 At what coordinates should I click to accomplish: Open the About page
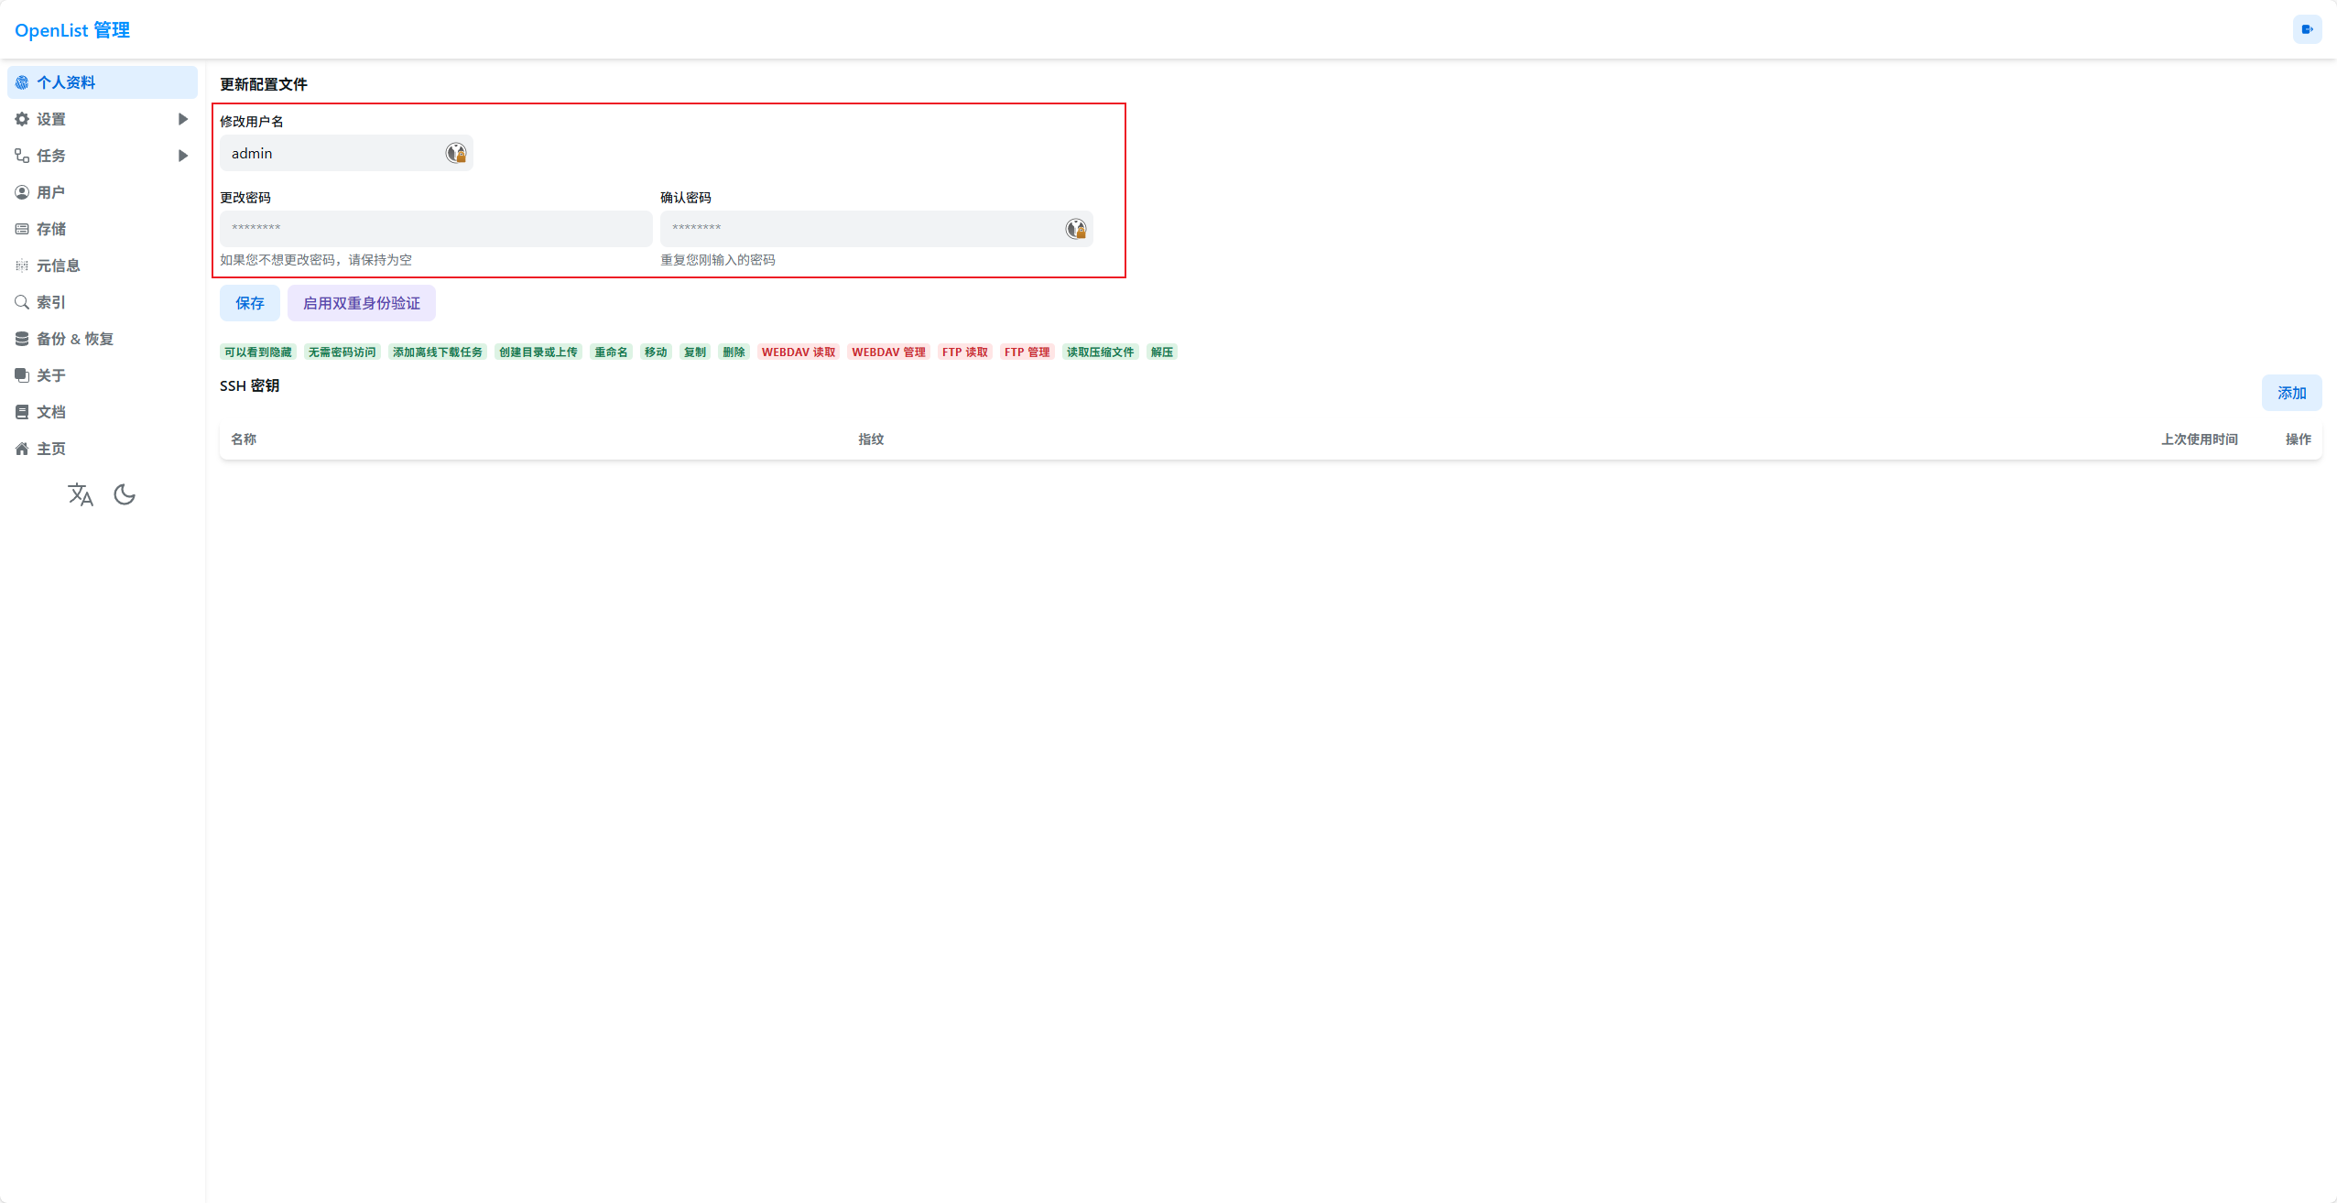(50, 375)
